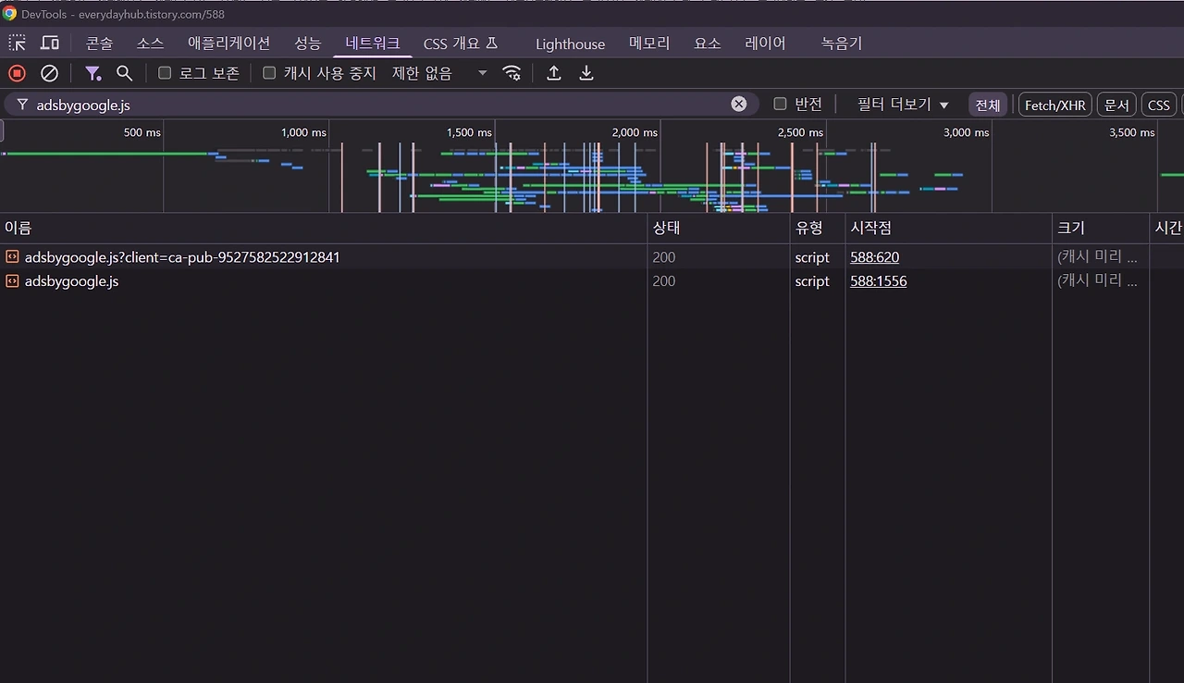The height and width of the screenshot is (683, 1184).
Task: Import HAR file upload icon
Action: (554, 73)
